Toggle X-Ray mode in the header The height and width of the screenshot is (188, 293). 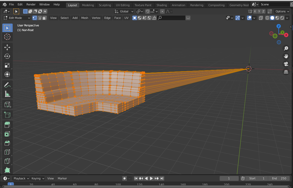pos(261,18)
